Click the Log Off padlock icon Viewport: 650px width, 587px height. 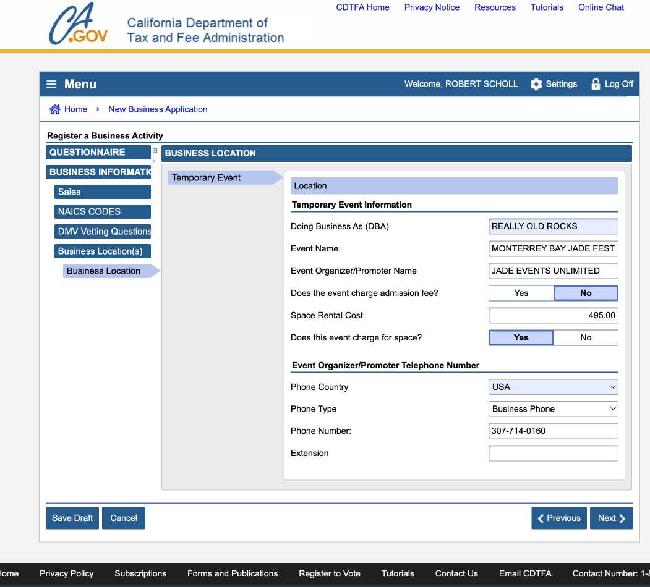(596, 84)
